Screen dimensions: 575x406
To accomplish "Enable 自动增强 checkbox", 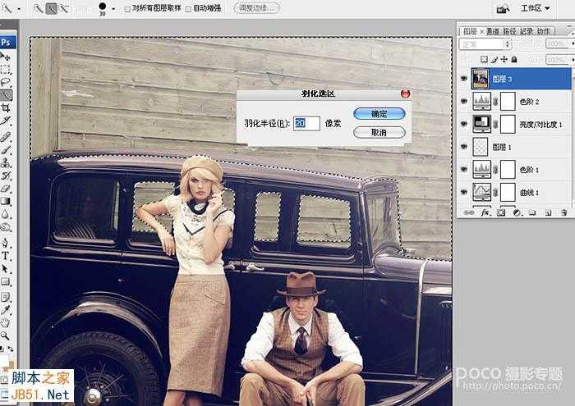I will 188,9.
